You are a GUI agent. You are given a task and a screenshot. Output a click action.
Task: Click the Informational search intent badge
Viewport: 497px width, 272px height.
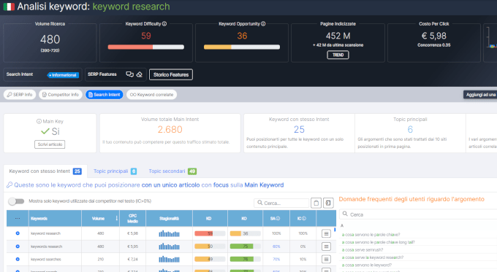coord(63,75)
